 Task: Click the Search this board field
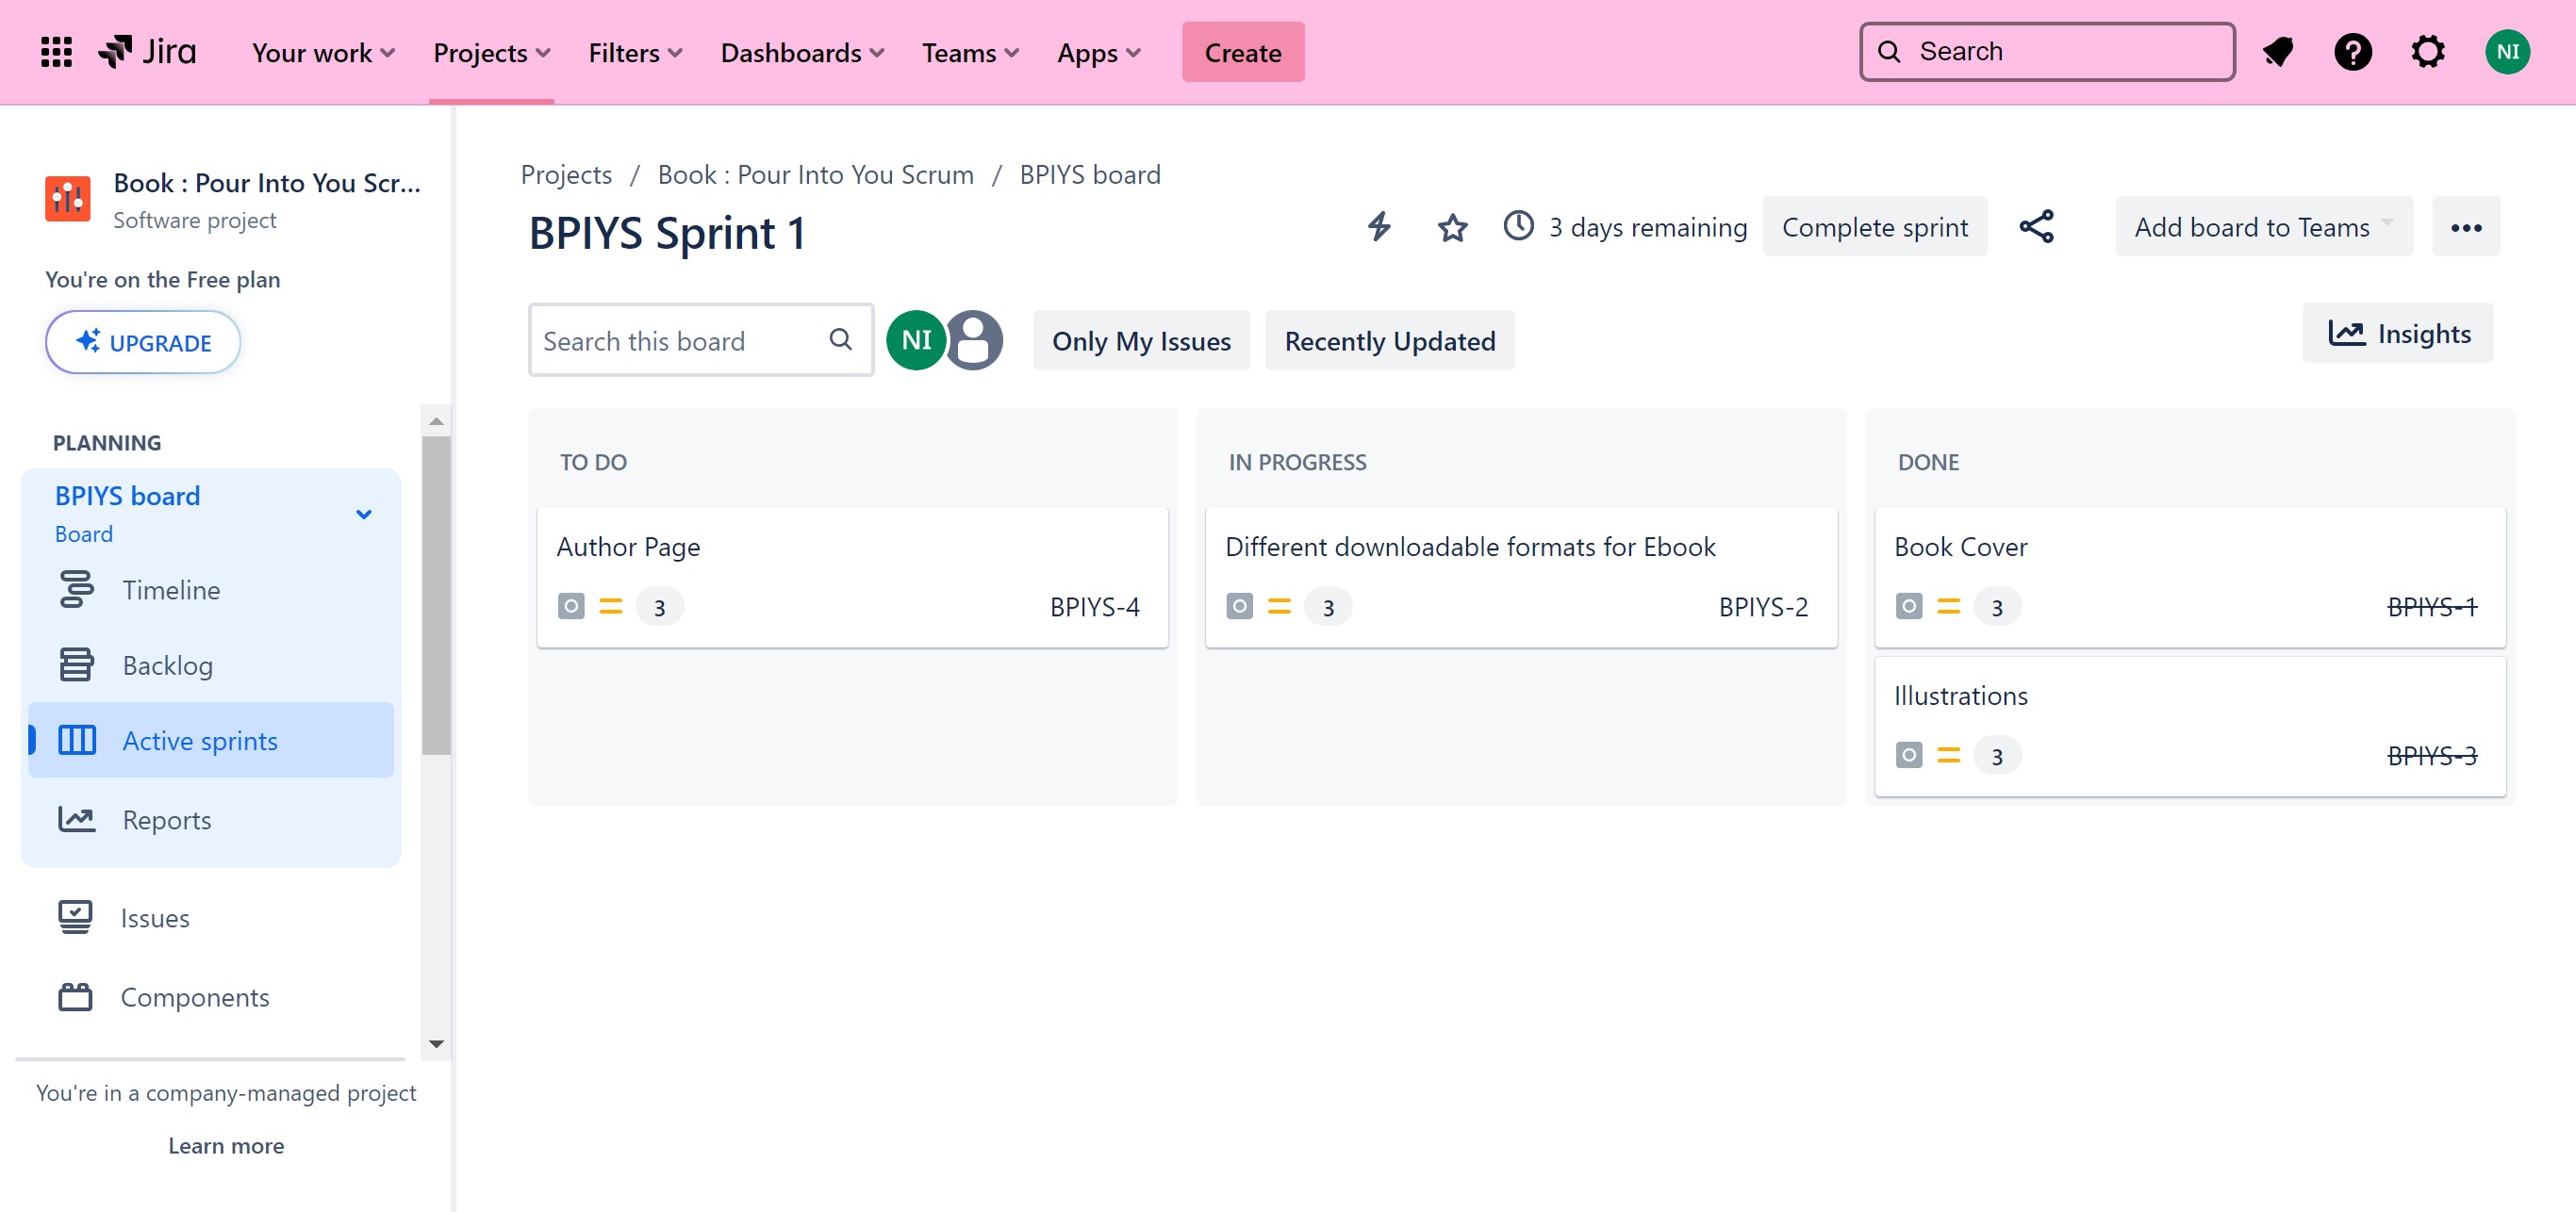click(x=680, y=341)
